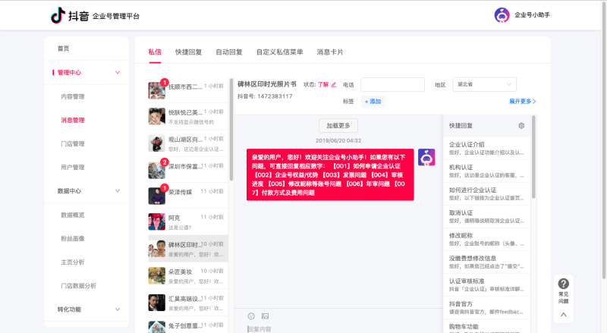Viewport: 607px width, 333px height.
Task: Select quick reply 没缴费想修改信息
Action: tap(486, 262)
